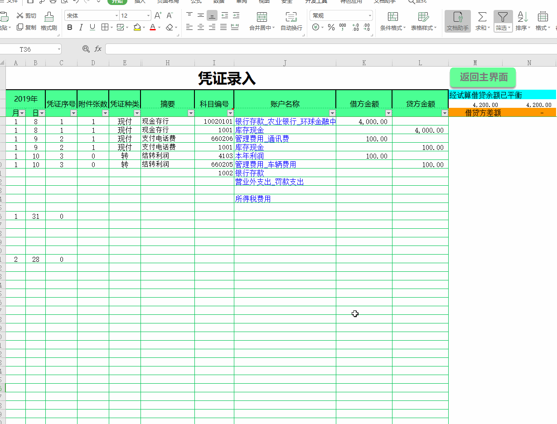The width and height of the screenshot is (557, 424).
Task: Click the 返回主界面 button
Action: [483, 77]
